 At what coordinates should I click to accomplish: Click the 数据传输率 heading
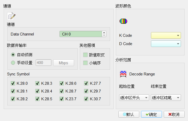pos(17,45)
